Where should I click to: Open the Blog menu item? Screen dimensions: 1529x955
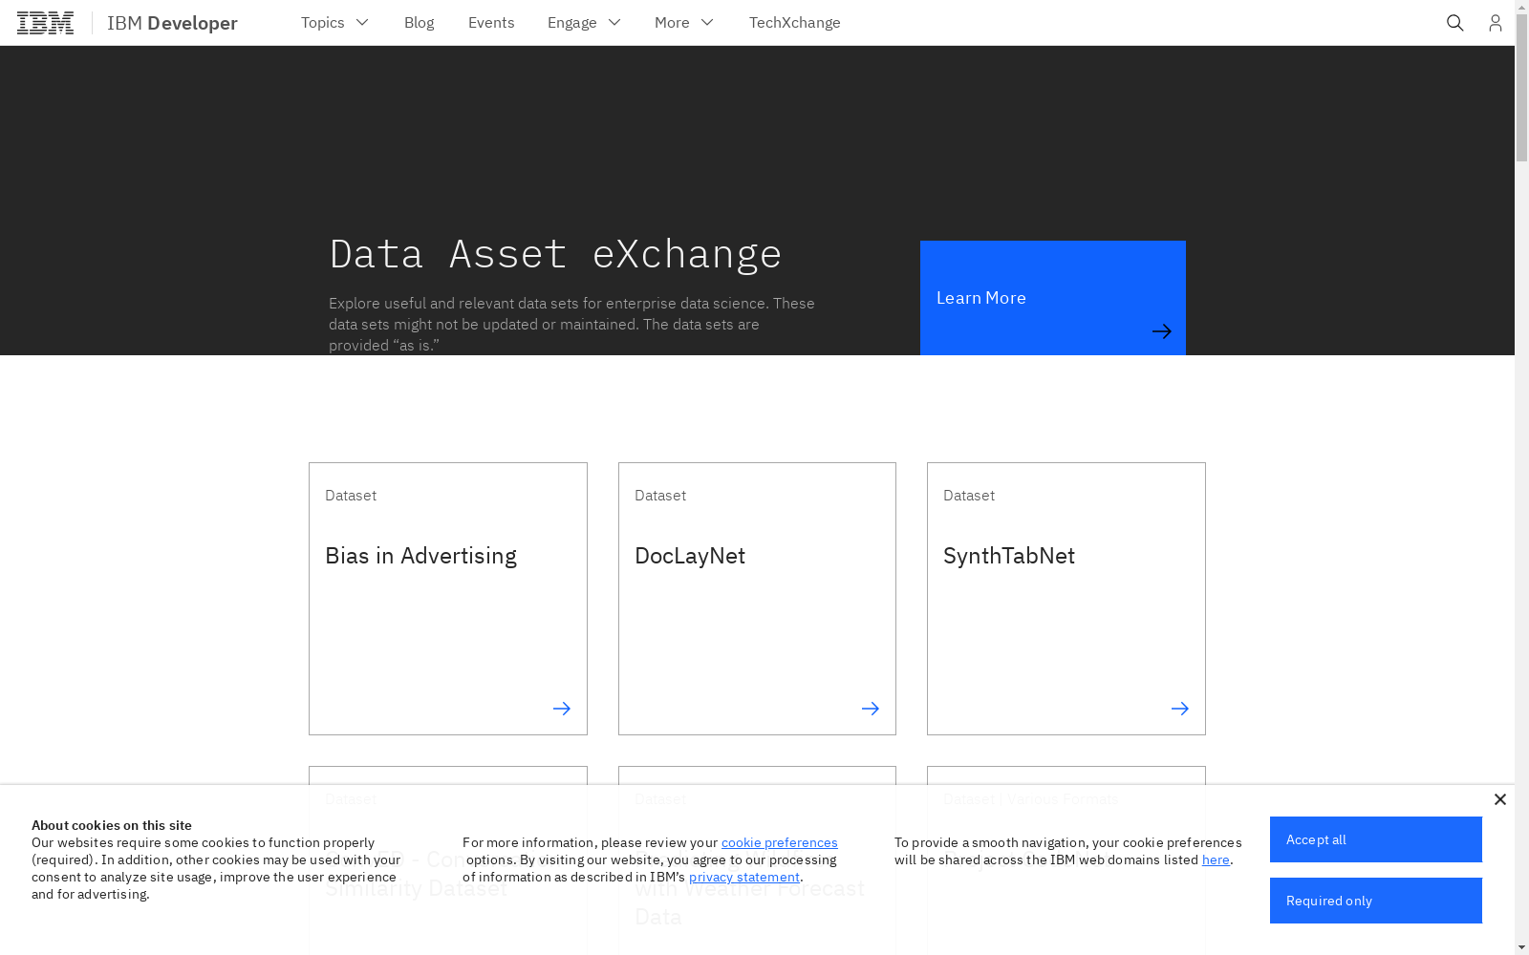click(x=419, y=23)
